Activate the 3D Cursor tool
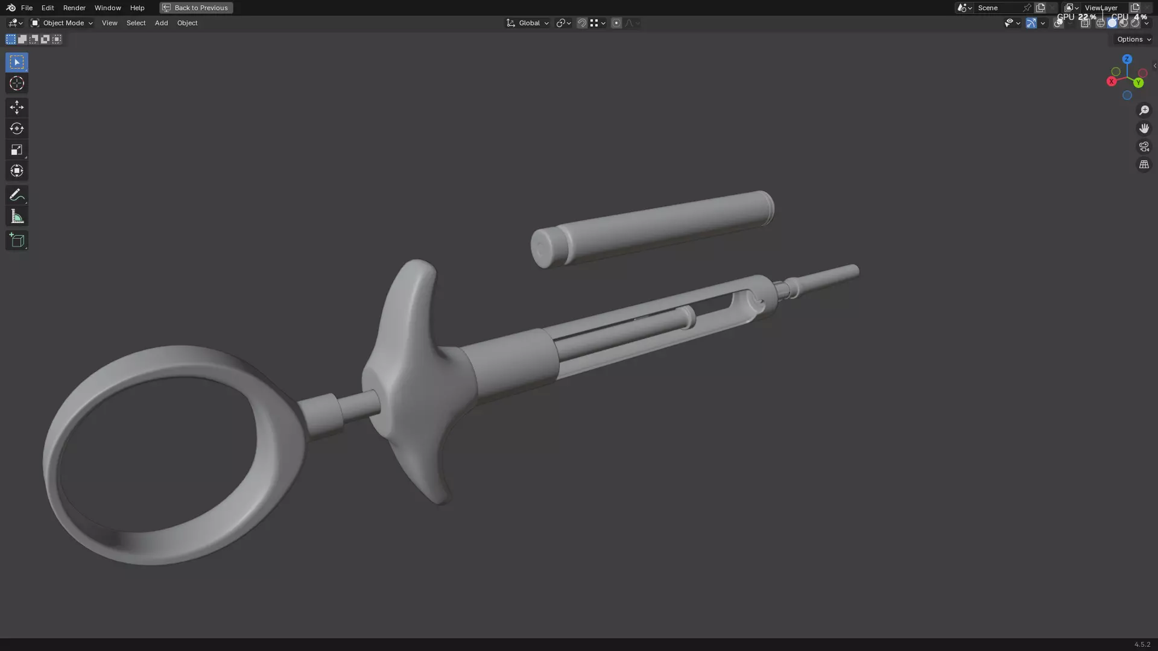The height and width of the screenshot is (651, 1158). 16,83
